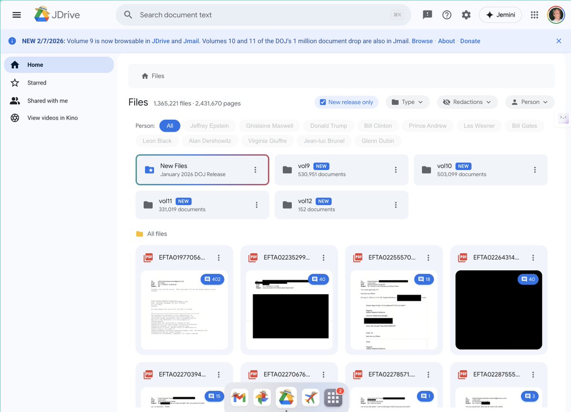Click the Donate link in banner

click(470, 41)
